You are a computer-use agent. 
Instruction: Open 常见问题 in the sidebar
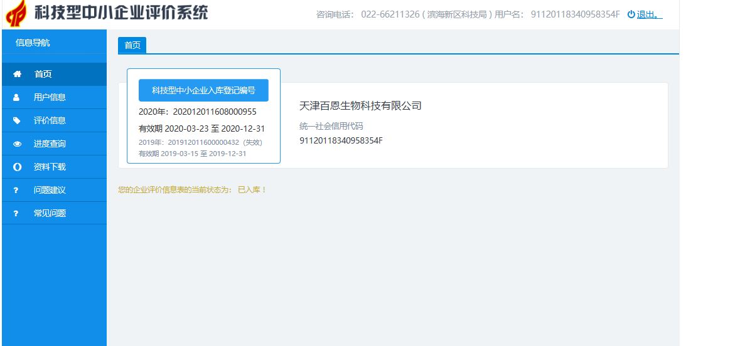55,213
